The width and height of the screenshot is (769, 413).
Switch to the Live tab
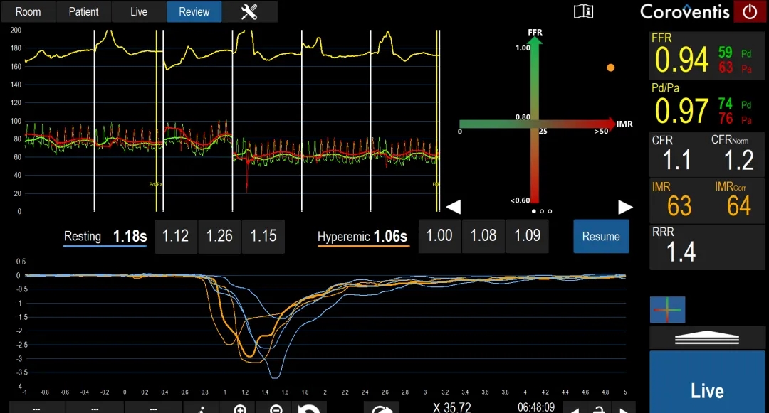[139, 11]
